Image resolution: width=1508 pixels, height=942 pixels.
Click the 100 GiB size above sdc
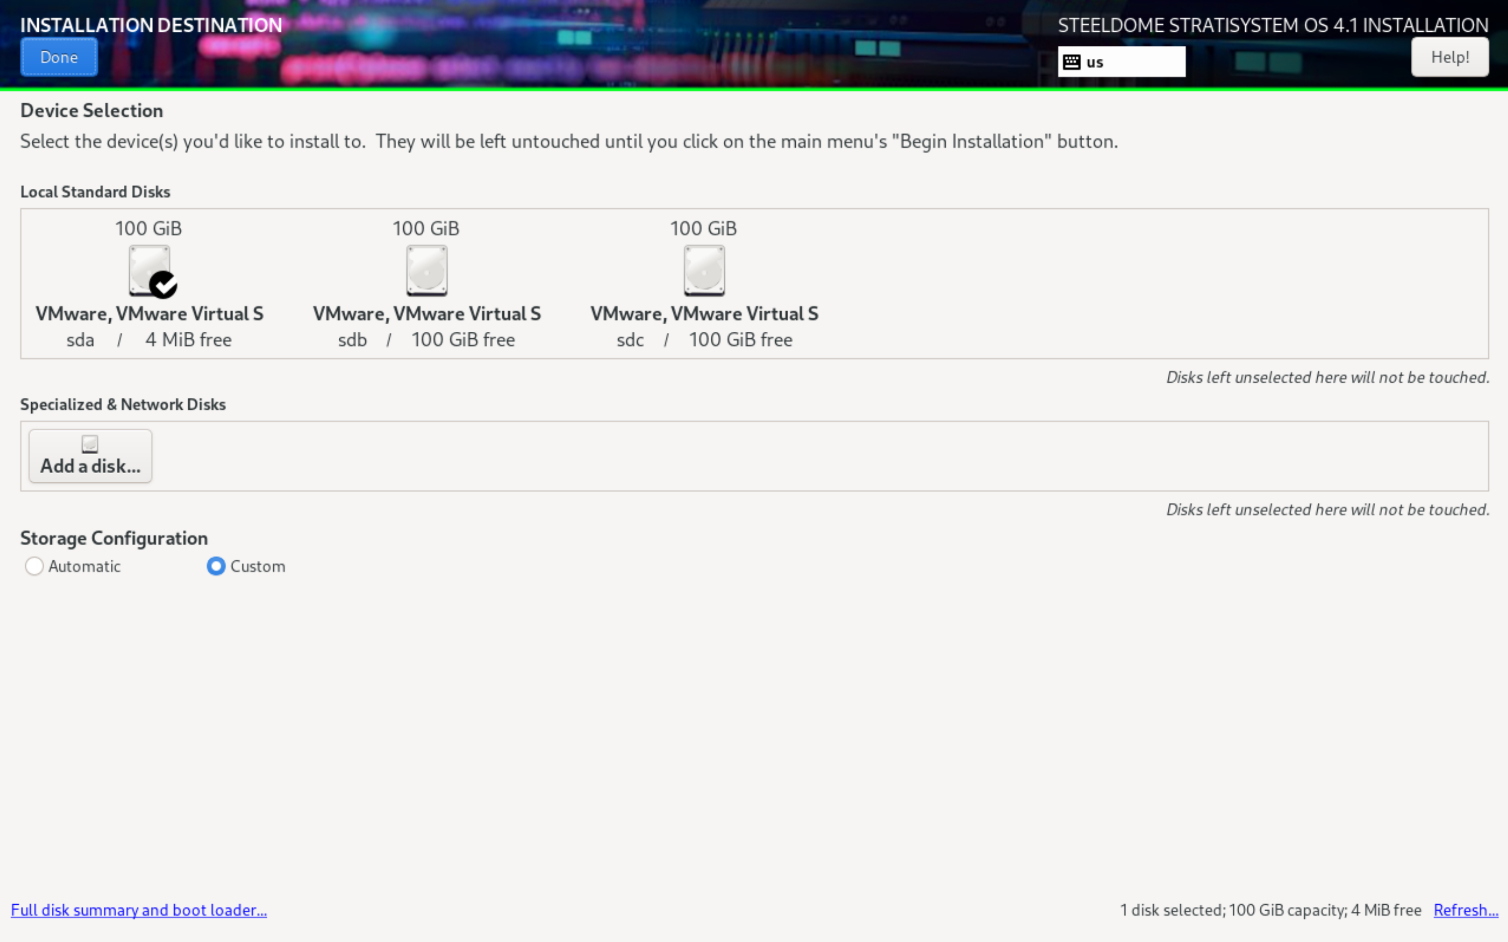(703, 228)
